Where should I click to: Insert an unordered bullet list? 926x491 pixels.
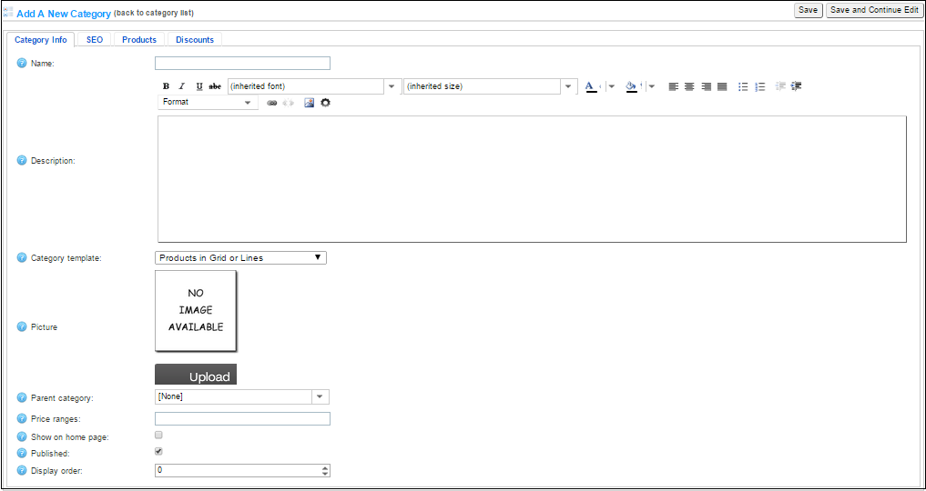coord(743,86)
